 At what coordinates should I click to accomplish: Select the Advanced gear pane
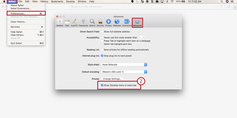[137, 23]
